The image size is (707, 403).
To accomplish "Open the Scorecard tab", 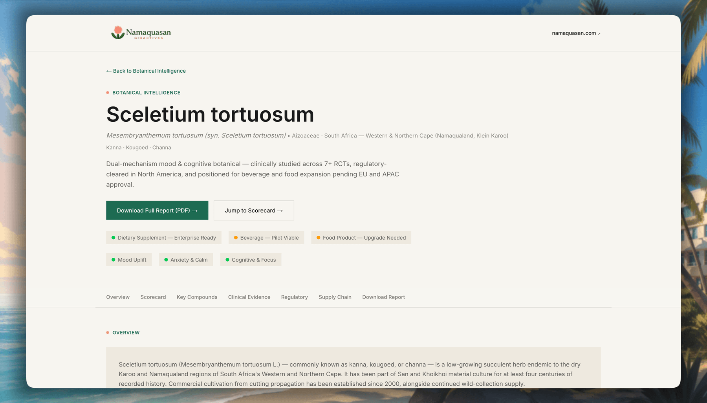I will pos(153,297).
